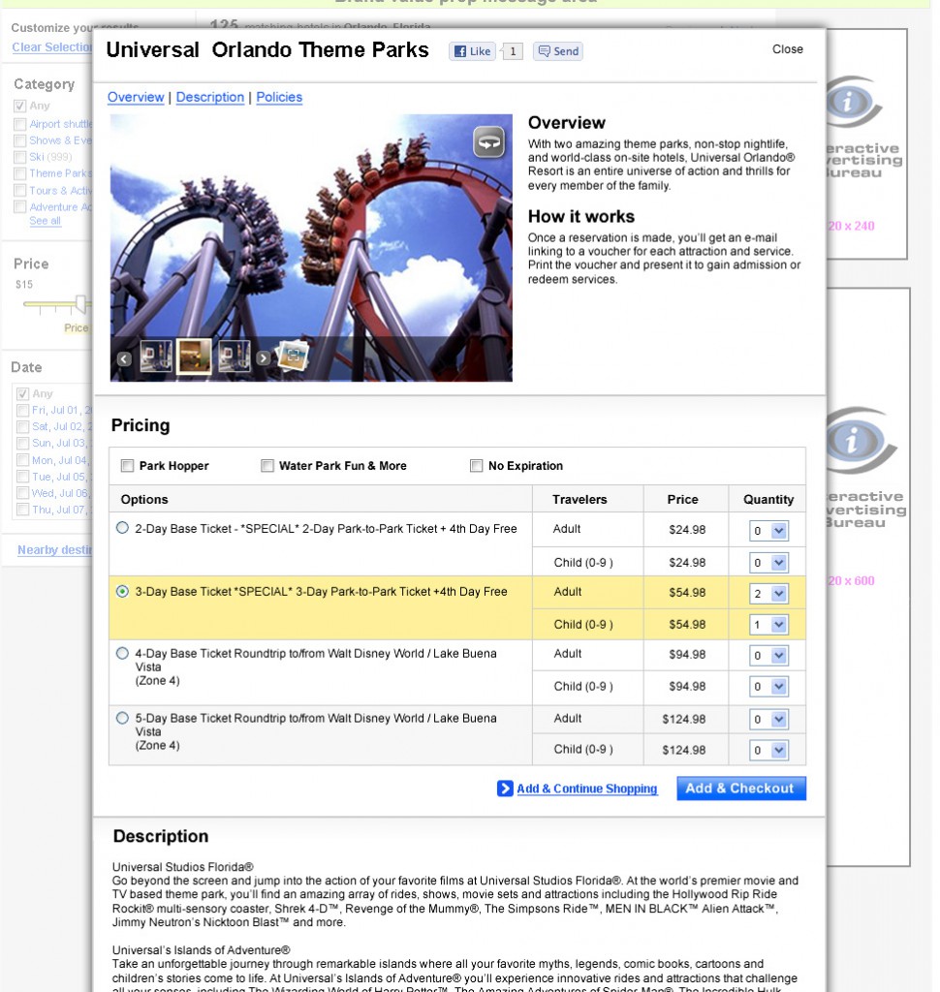Click the blue arrow beside Add & Continue Shopping

(x=505, y=789)
